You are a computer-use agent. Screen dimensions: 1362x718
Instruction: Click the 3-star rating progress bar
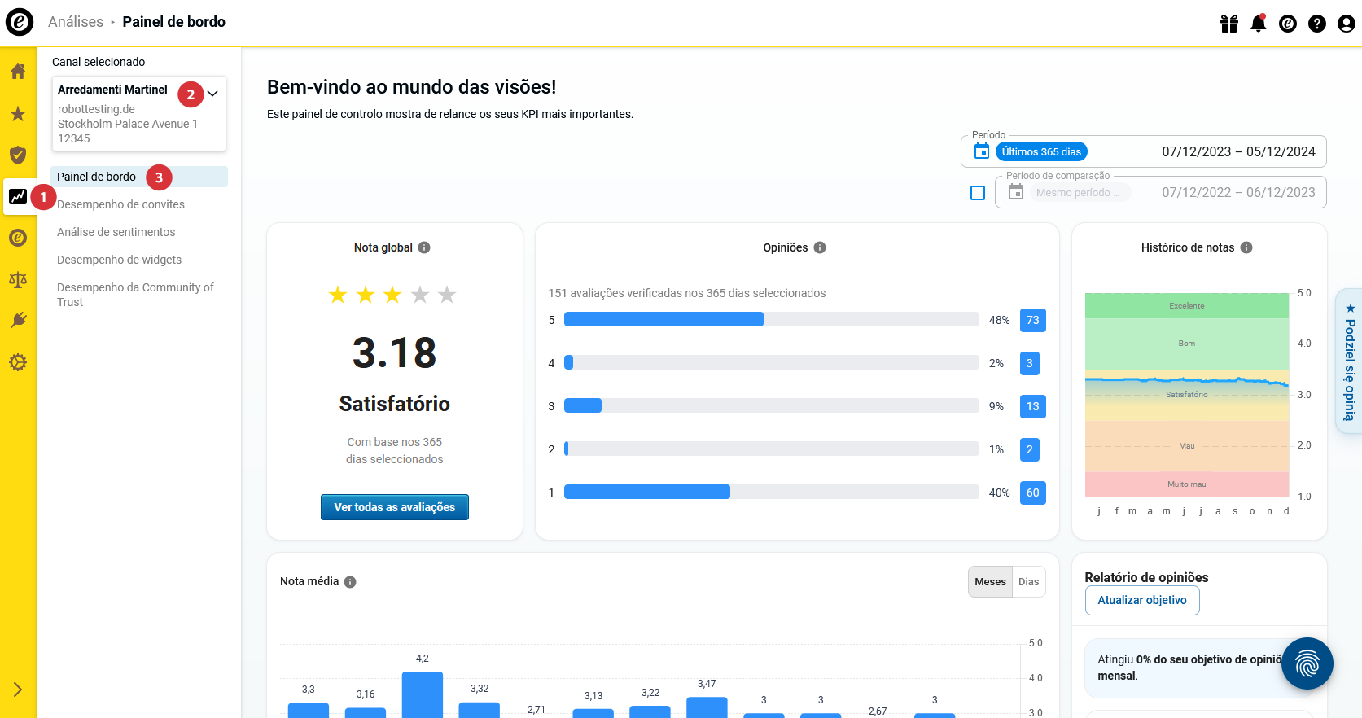[x=772, y=405]
